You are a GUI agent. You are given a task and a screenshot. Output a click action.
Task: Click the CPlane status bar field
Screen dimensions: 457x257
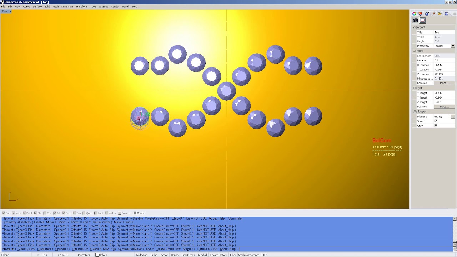tap(5, 255)
